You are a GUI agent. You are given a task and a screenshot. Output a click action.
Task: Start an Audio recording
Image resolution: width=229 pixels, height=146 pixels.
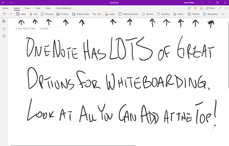[x=110, y=14]
